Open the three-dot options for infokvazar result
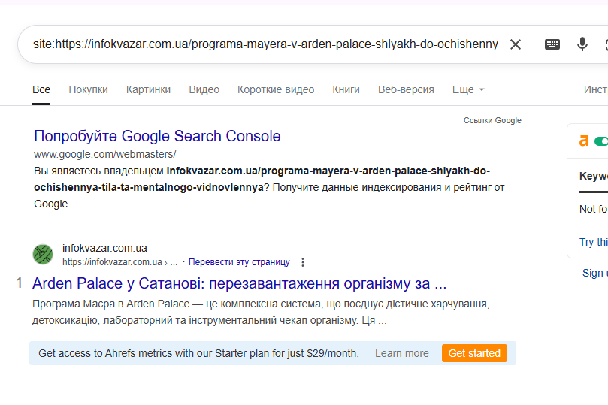Viewport: 608px width, 405px height. [x=303, y=262]
